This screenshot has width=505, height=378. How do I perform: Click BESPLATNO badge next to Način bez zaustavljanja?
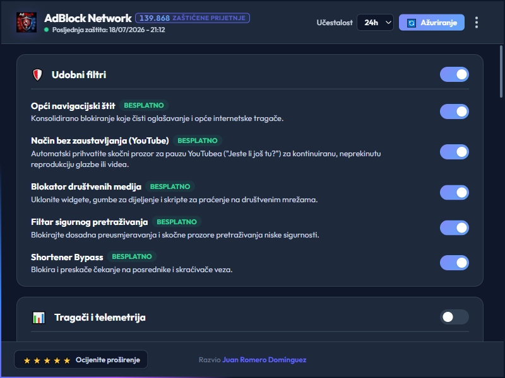[198, 140]
